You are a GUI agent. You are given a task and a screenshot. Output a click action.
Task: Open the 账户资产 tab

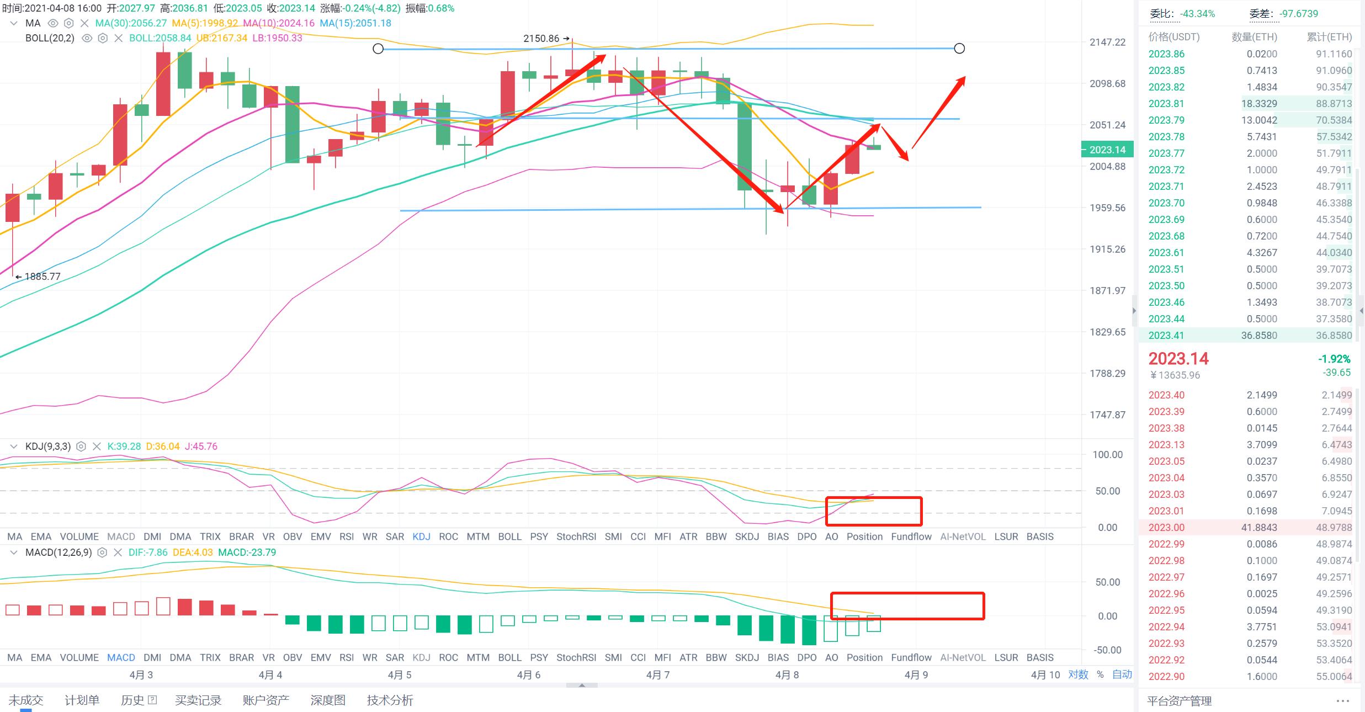click(x=266, y=700)
